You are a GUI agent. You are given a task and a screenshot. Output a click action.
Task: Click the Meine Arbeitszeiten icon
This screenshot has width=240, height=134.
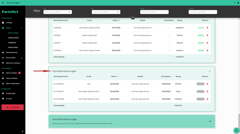[3, 83]
